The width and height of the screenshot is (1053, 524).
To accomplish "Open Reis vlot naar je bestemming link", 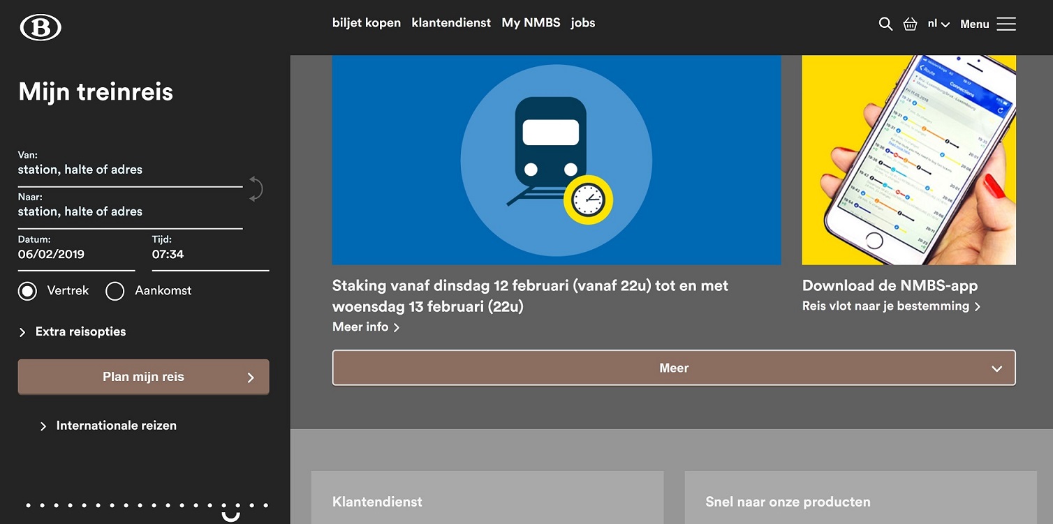I will pyautogui.click(x=891, y=306).
